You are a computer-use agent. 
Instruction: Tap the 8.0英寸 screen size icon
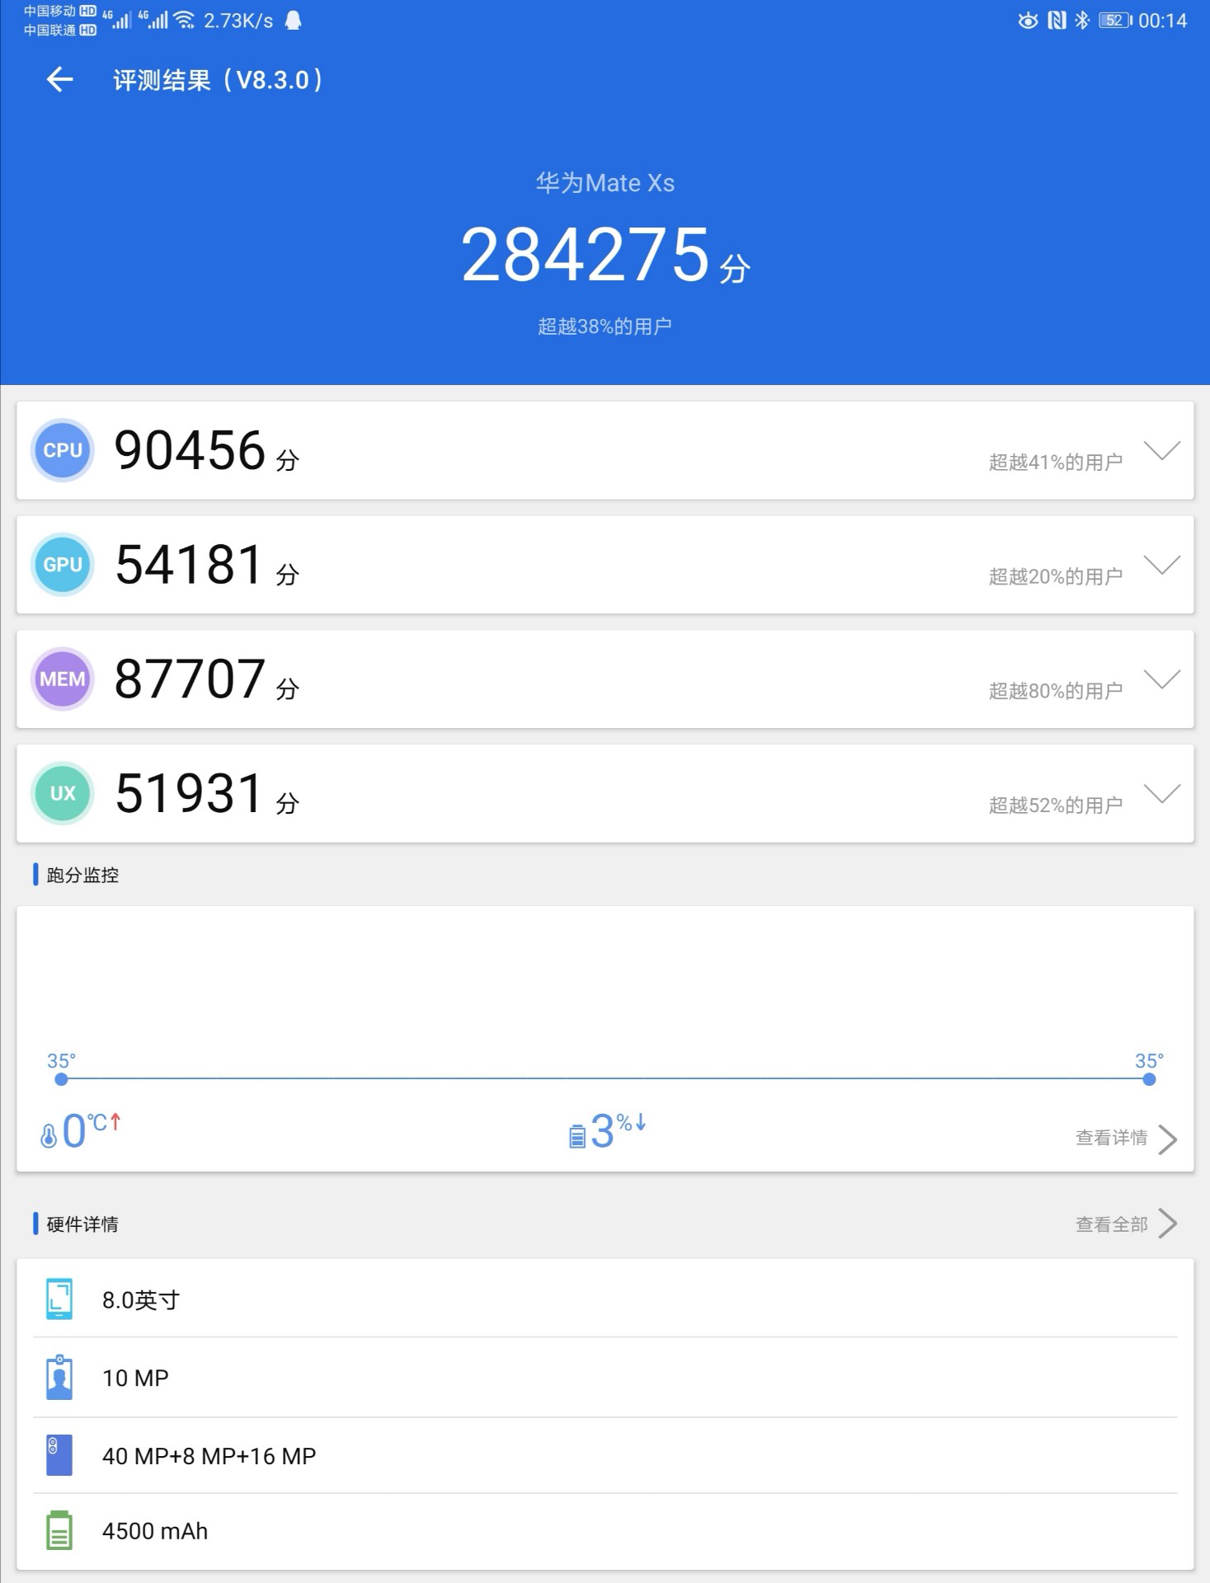click(59, 1299)
